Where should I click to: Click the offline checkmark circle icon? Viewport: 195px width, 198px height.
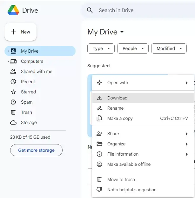click(99, 164)
